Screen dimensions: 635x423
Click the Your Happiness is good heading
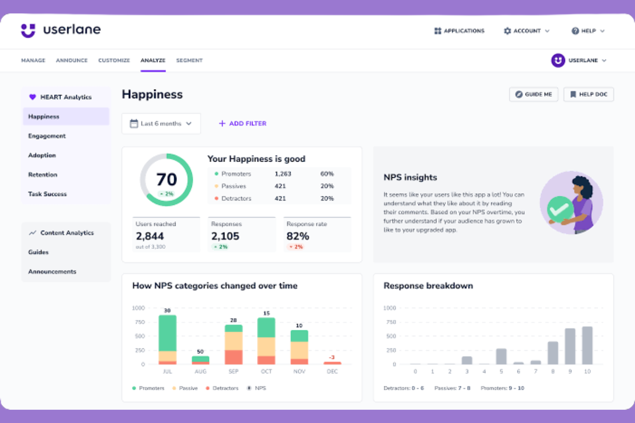(257, 159)
